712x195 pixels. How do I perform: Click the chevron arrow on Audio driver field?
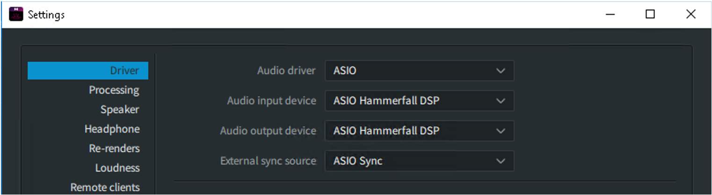501,71
